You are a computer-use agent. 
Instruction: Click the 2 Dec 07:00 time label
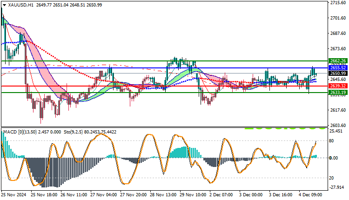pos(221,195)
